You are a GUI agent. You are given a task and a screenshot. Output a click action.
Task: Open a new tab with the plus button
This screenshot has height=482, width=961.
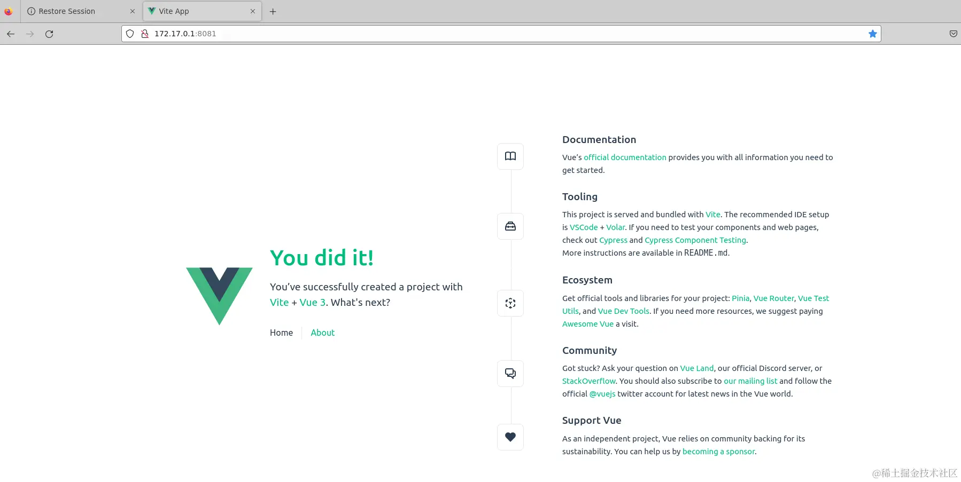click(x=273, y=11)
